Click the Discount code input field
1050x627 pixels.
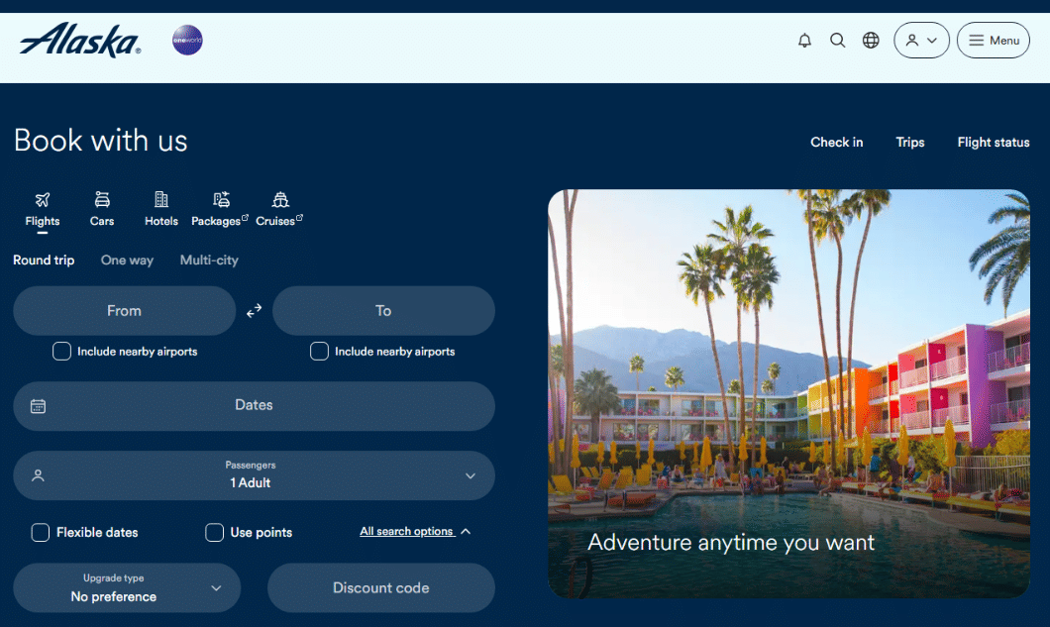pos(380,588)
